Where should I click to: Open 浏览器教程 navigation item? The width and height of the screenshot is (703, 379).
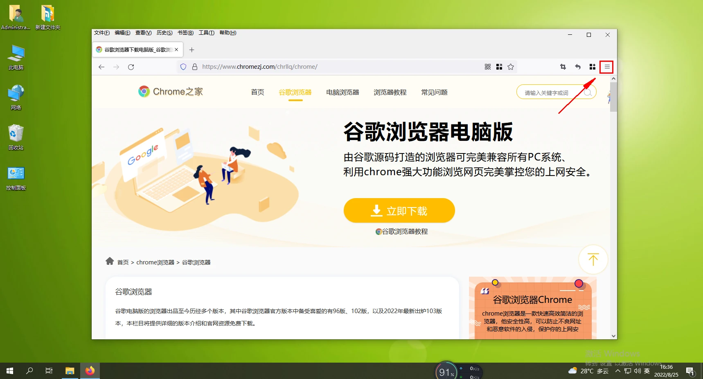pyautogui.click(x=390, y=92)
